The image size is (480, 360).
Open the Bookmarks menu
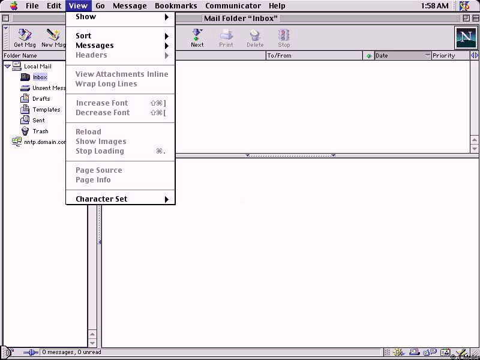tap(176, 6)
